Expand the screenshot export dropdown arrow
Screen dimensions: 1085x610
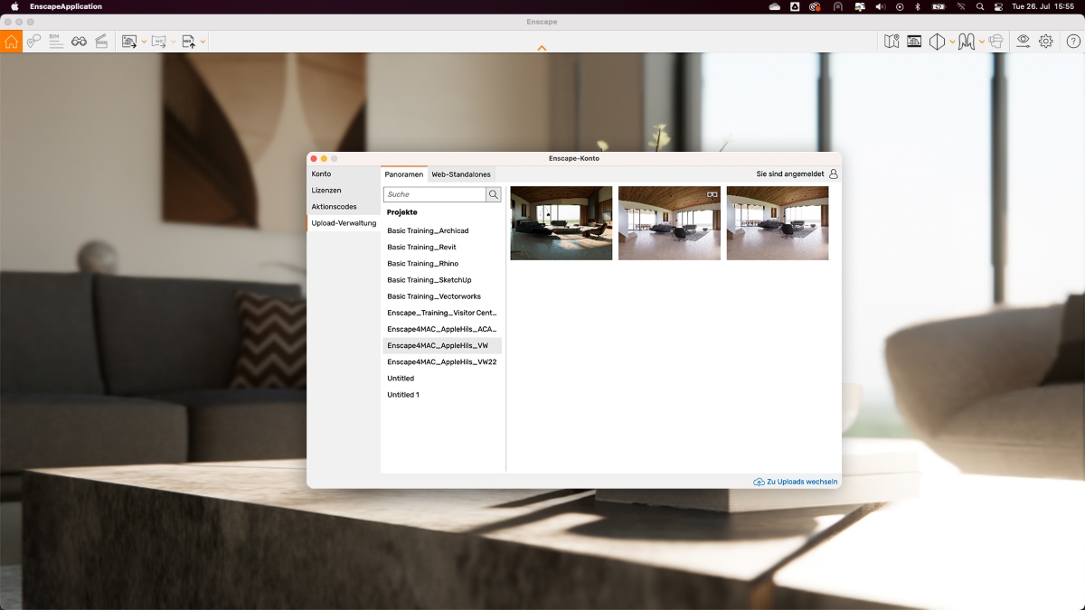144,42
